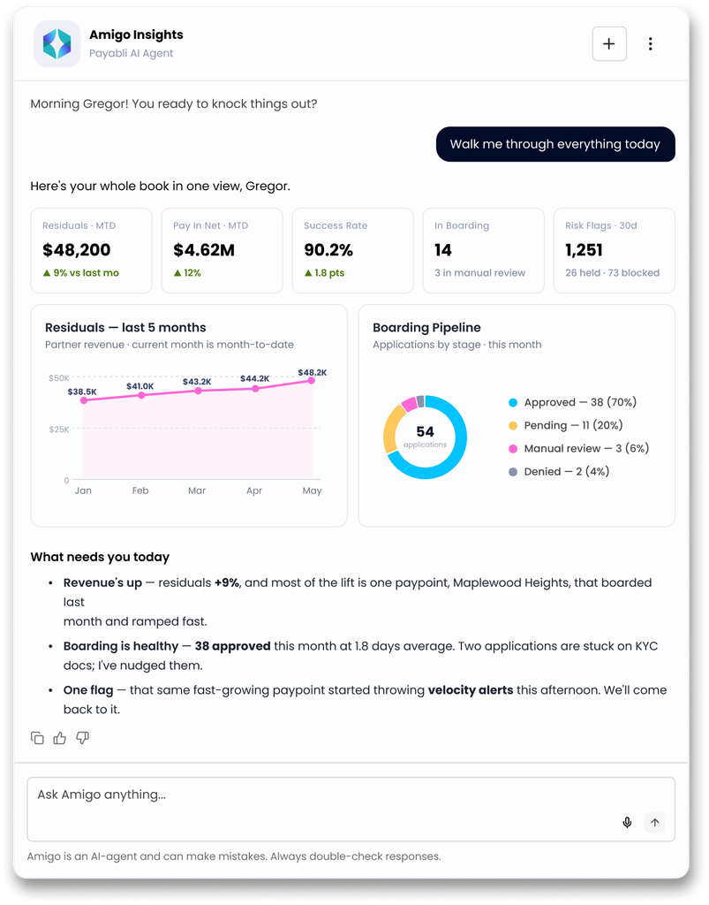Click '3 in manual review' text
Viewport: 709px width, 905px height.
tap(480, 273)
